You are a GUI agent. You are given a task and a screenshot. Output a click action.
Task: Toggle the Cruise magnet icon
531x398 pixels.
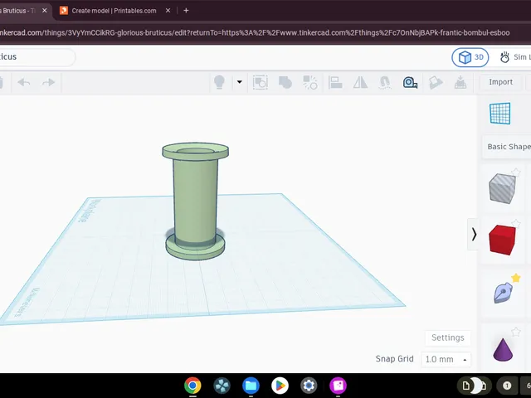click(385, 82)
